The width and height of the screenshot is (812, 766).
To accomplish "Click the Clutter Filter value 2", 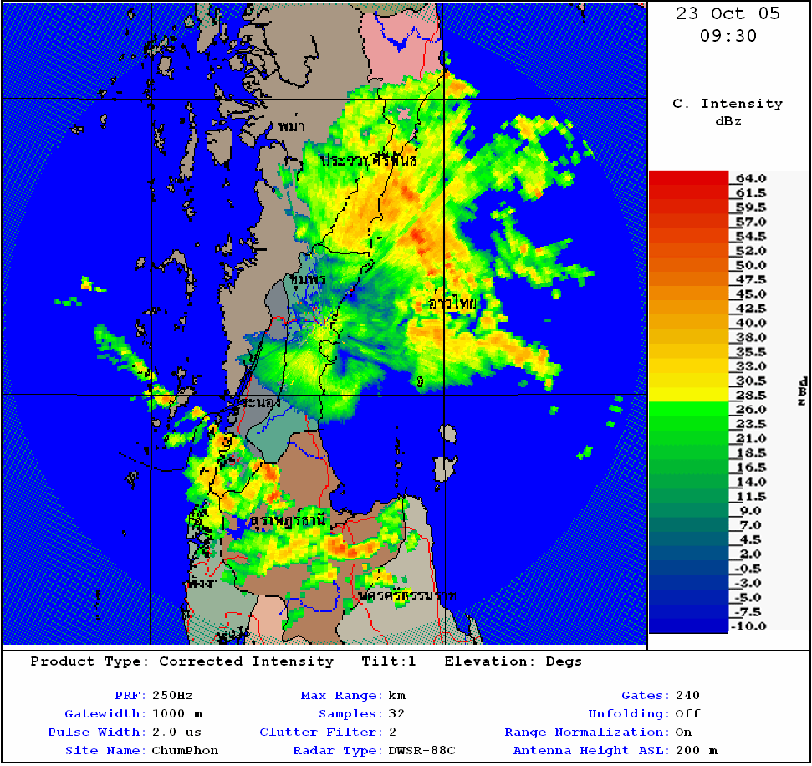I will (x=392, y=732).
